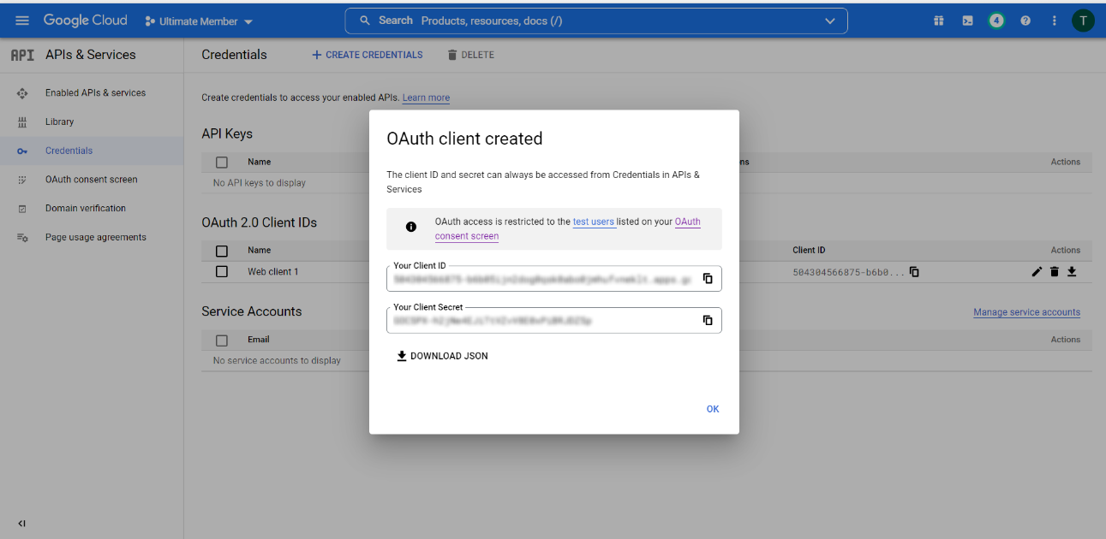Toggle the OAuth 2.0 Client IDs header checkbox

pos(222,251)
